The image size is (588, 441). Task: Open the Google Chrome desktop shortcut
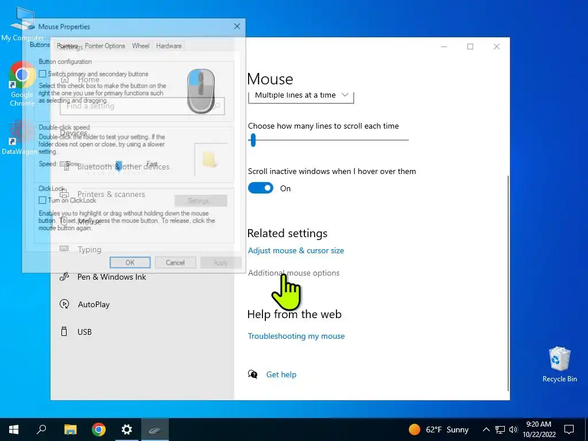22,84
